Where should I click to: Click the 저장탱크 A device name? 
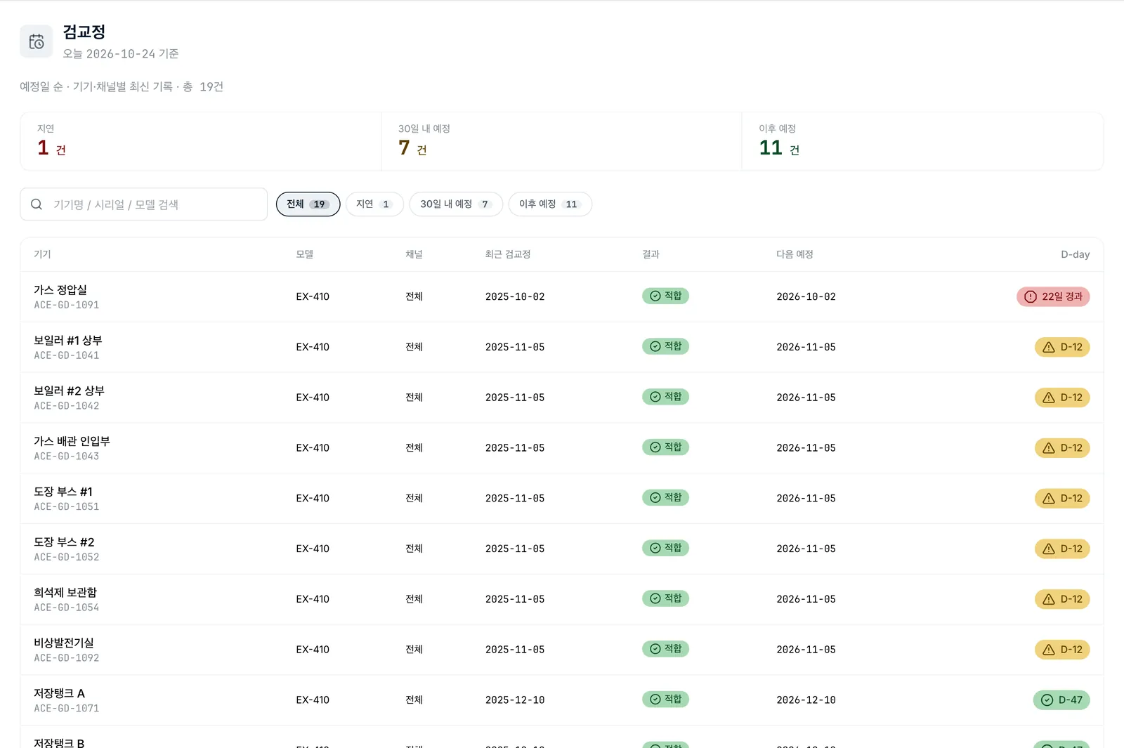click(59, 693)
